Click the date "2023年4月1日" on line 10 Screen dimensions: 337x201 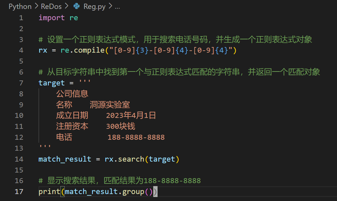pyautogui.click(x=131, y=115)
